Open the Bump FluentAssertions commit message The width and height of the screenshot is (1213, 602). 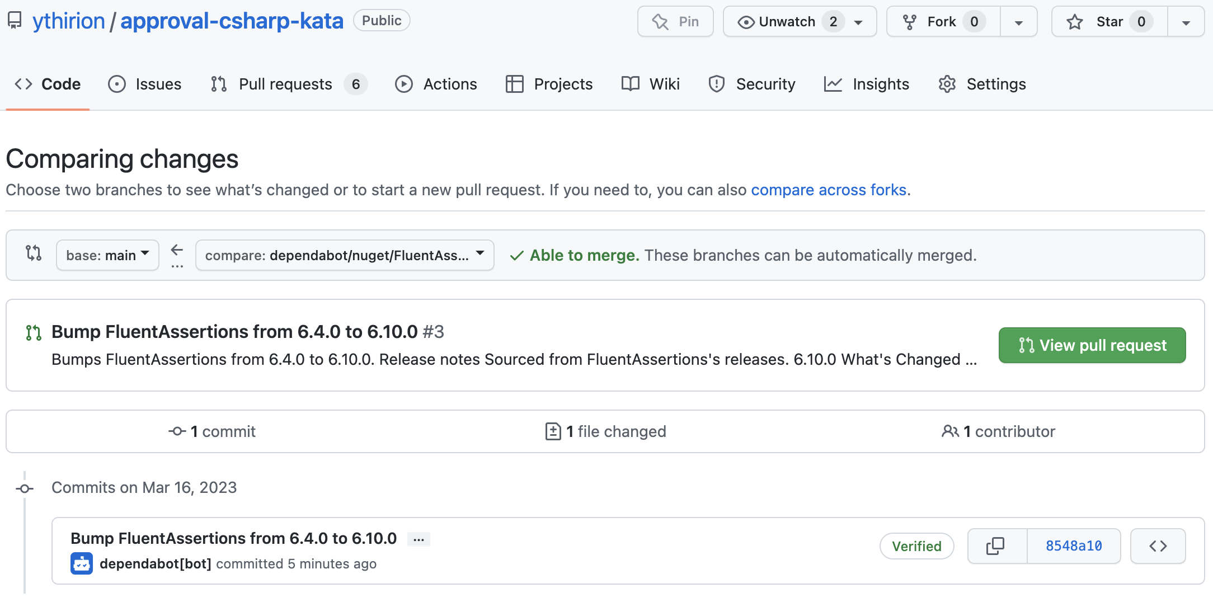(x=233, y=538)
